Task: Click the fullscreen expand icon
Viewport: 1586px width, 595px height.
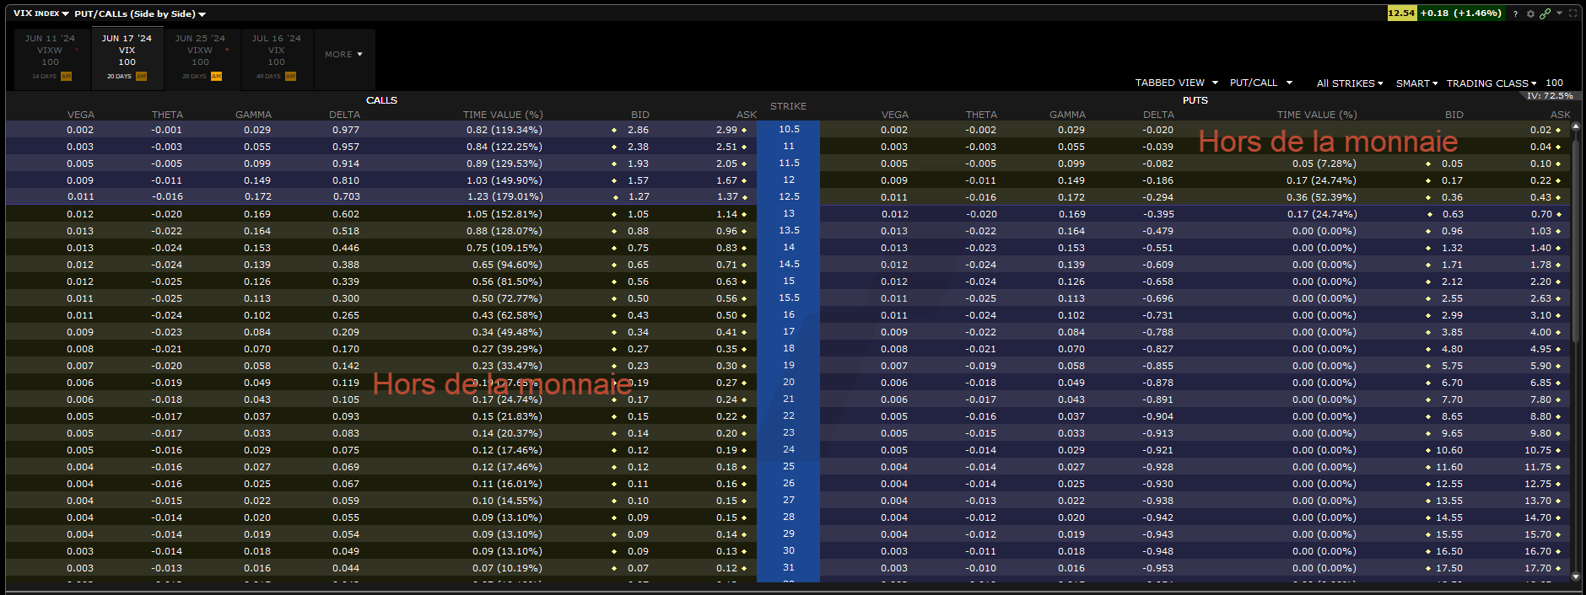Action: tap(1573, 13)
